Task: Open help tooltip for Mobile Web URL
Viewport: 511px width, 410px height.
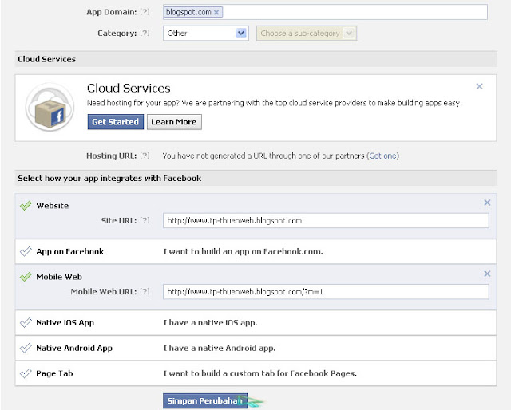Action: (x=145, y=291)
